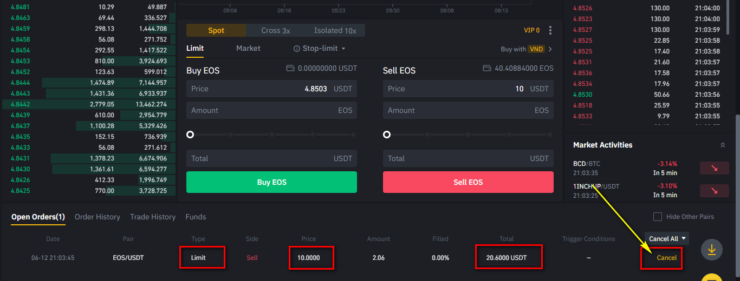Click the BCD/BTC red down-trend icon

pos(714,168)
